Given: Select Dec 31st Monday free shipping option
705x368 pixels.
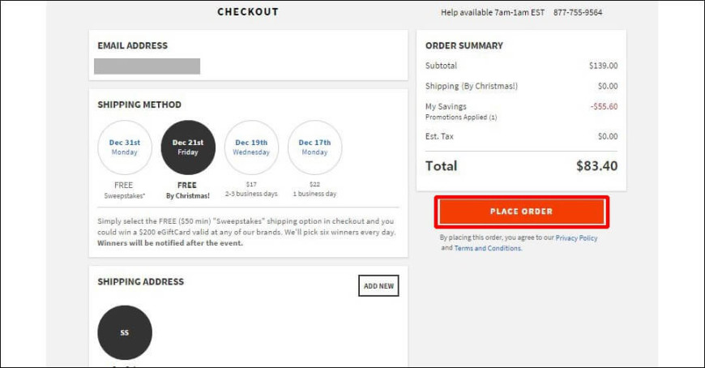Looking at the screenshot, I should click(125, 148).
